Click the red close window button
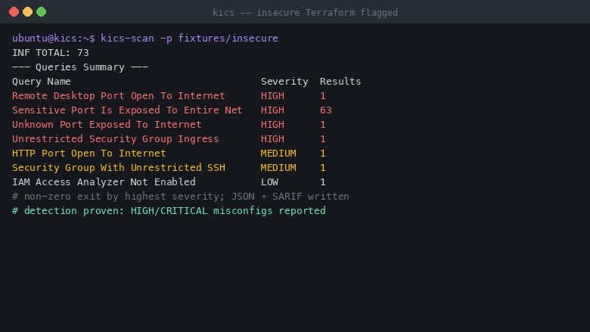This screenshot has width=590, height=332. coord(14,12)
